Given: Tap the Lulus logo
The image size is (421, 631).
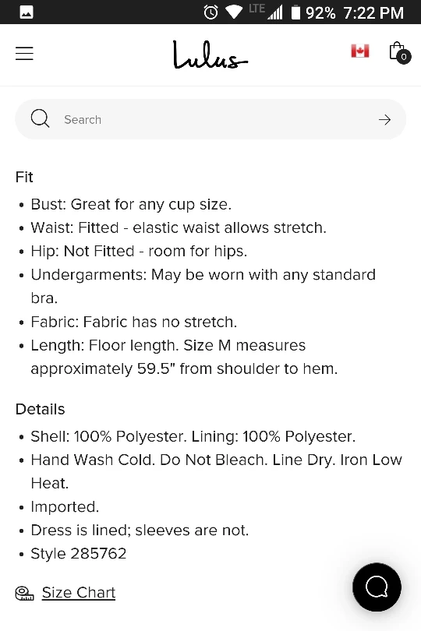Looking at the screenshot, I should click(210, 55).
